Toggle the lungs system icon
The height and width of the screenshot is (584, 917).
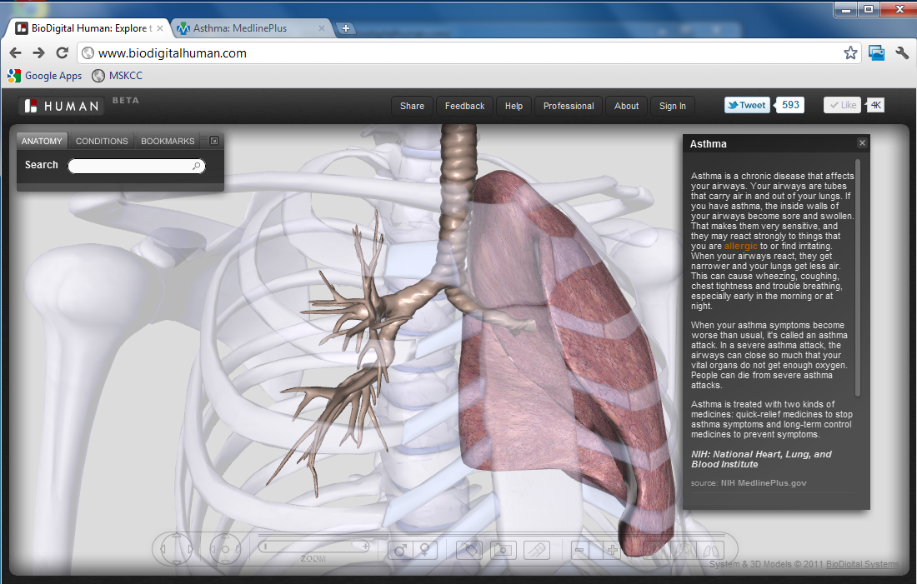point(710,550)
